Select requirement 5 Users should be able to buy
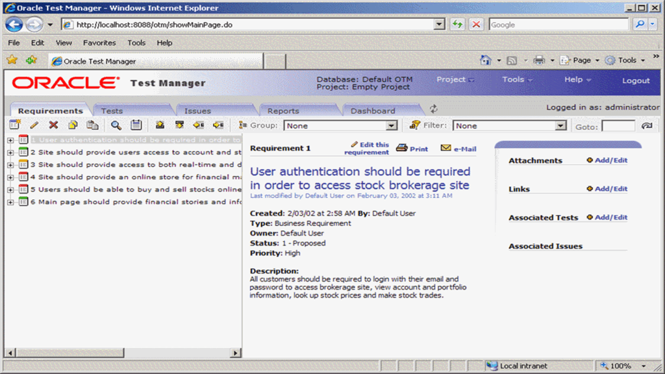Screen dimensions: 665x374 (136, 190)
